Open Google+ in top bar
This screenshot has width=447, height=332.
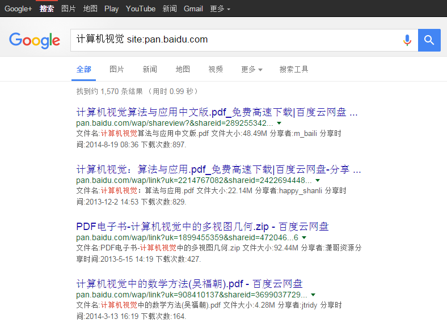click(x=18, y=9)
